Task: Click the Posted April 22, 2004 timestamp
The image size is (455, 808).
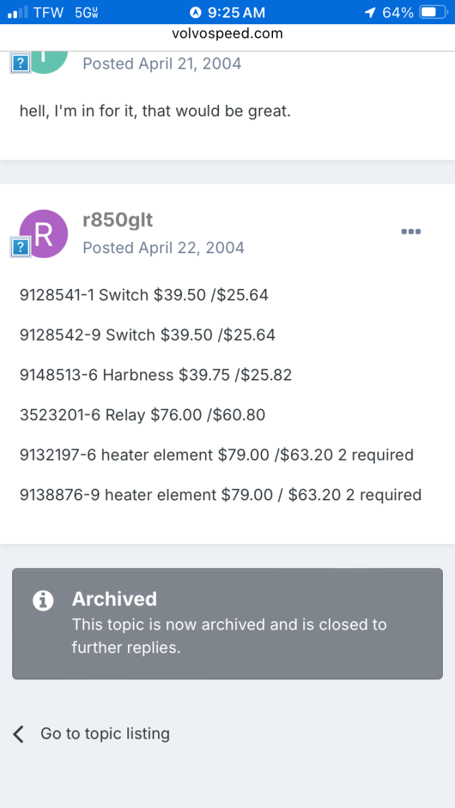Action: (163, 248)
